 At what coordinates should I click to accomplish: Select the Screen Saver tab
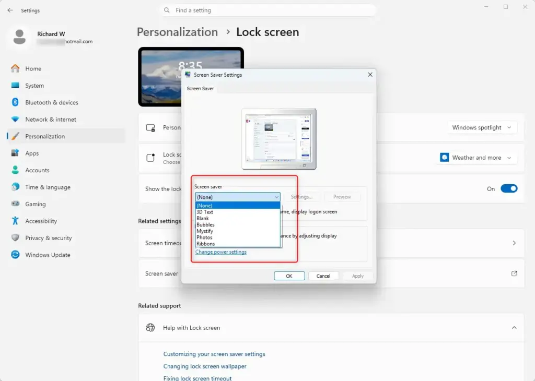[200, 88]
